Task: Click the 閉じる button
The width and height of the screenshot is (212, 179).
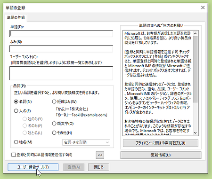Action: [98, 167]
